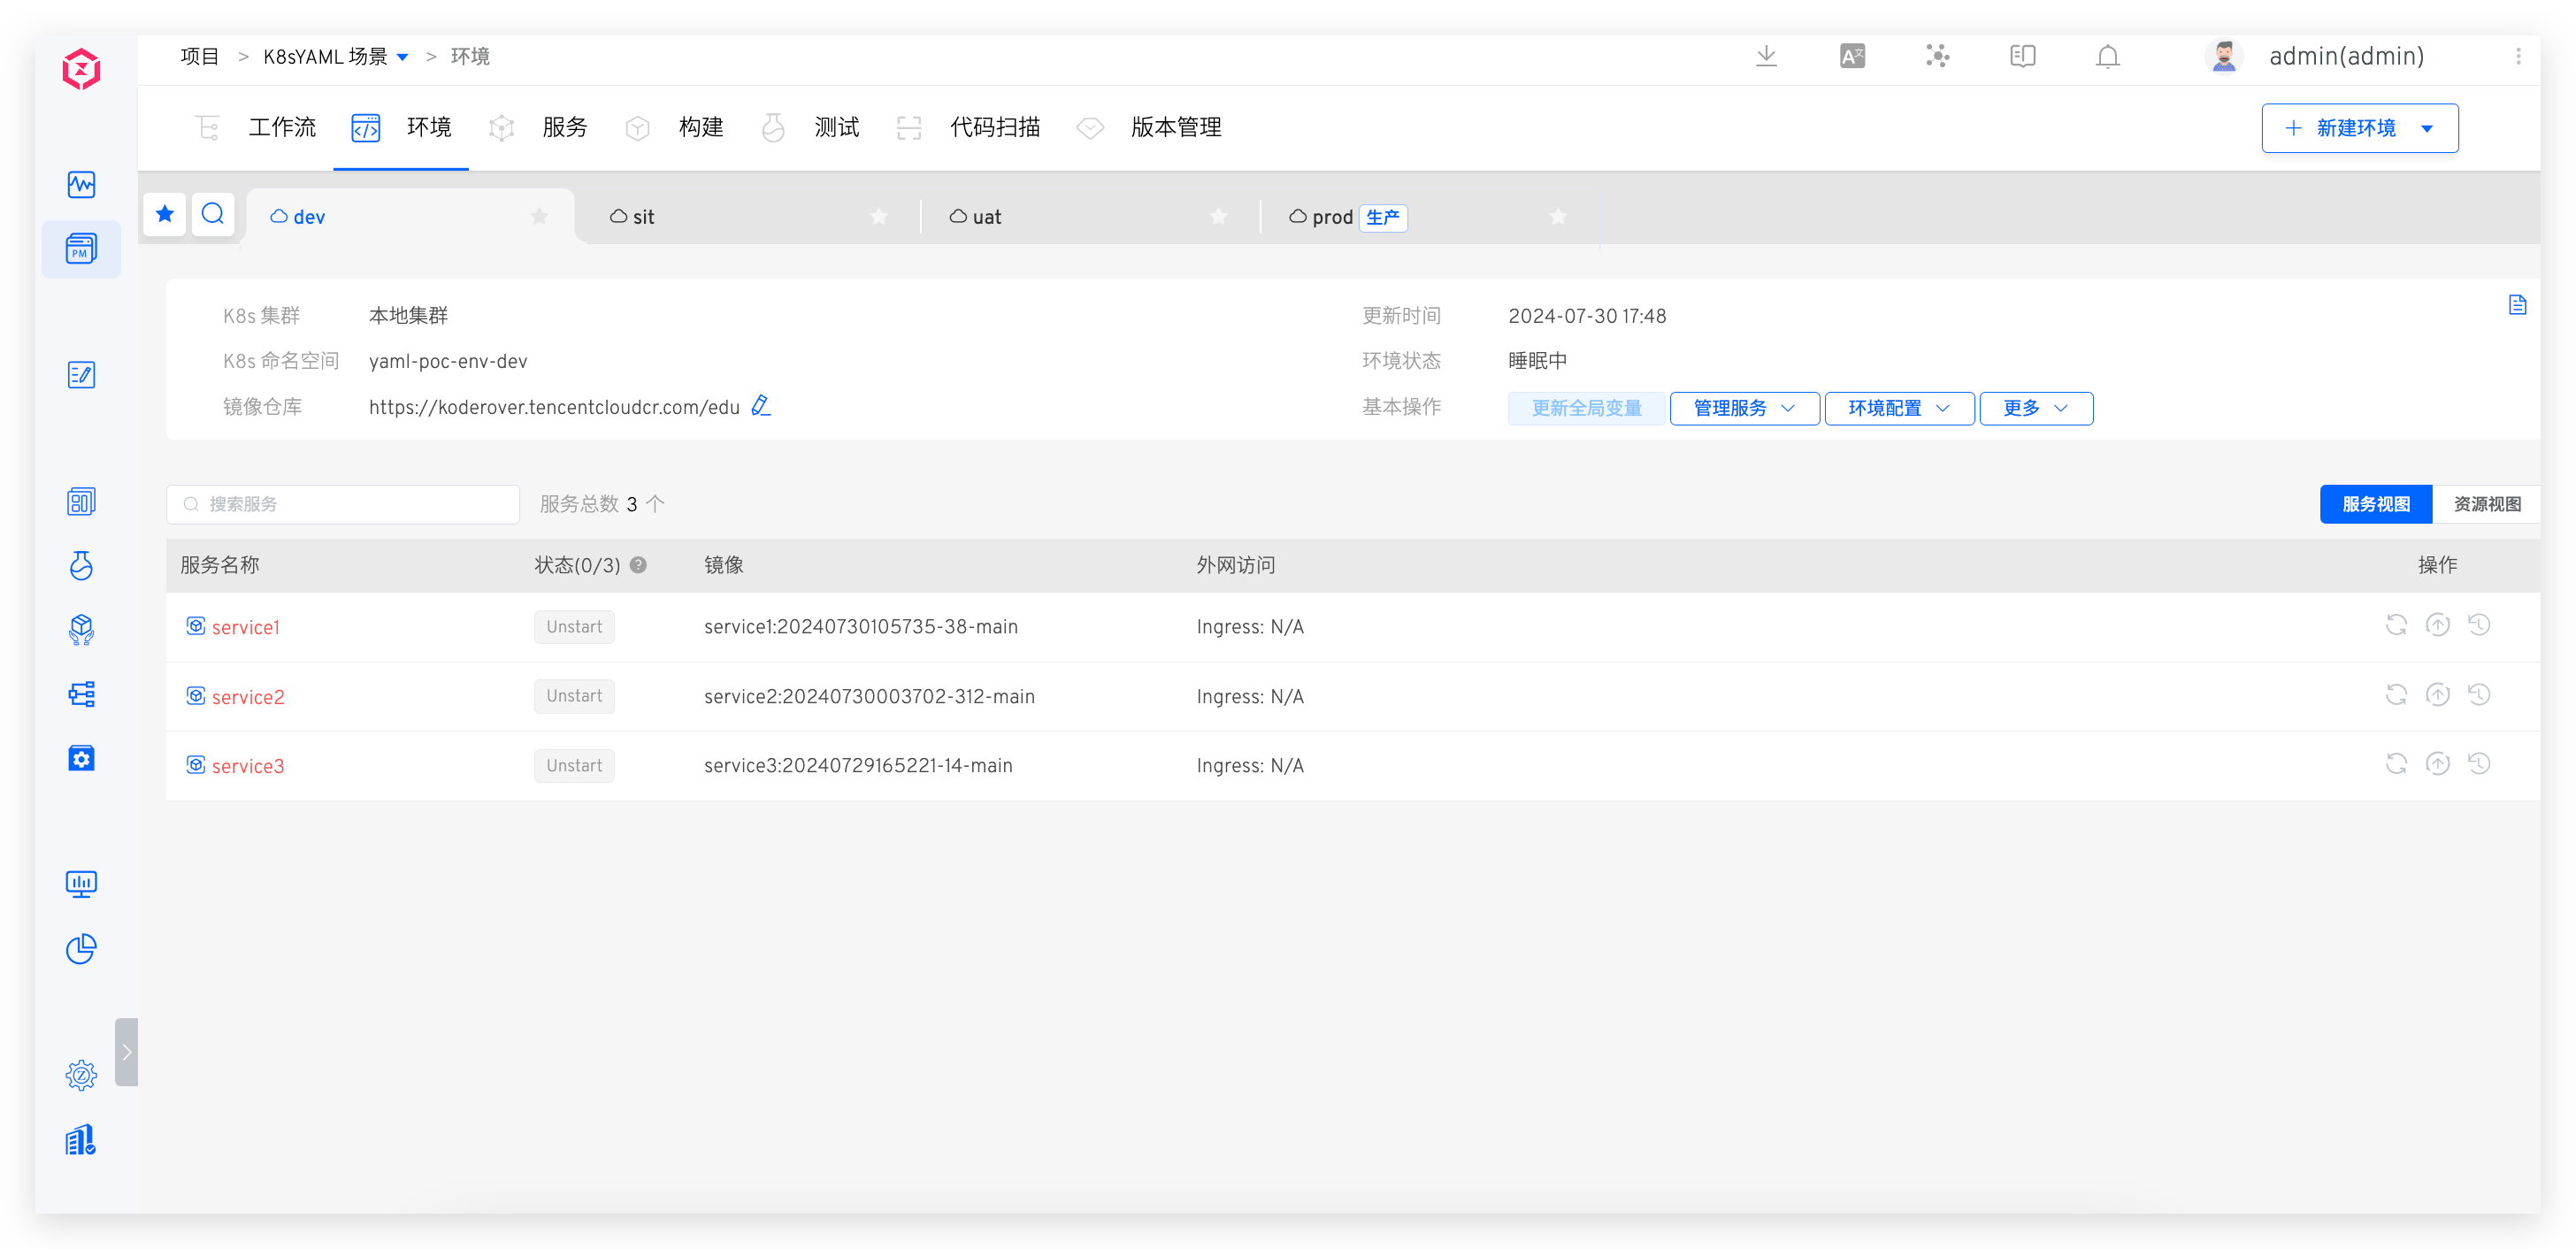The image size is (2576, 1249).
Task: Click the upgrade icon for service2
Action: [2437, 695]
